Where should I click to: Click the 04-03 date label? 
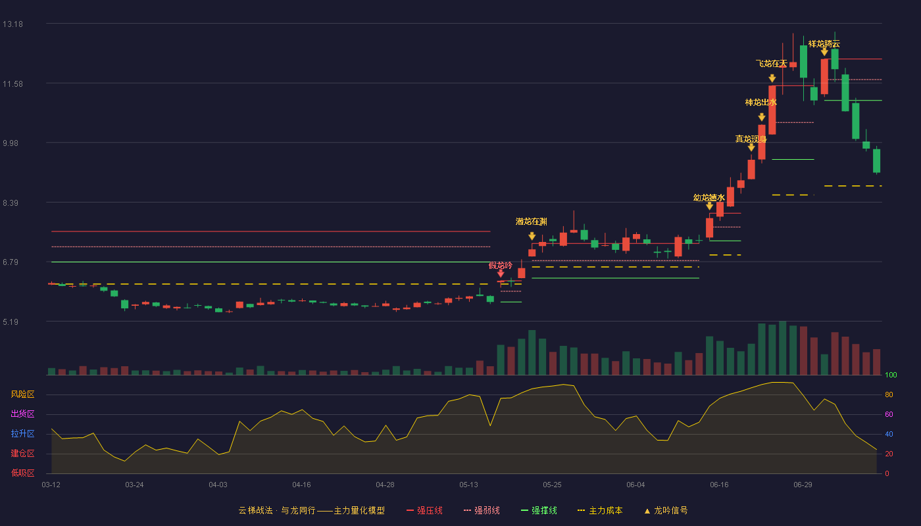218,485
